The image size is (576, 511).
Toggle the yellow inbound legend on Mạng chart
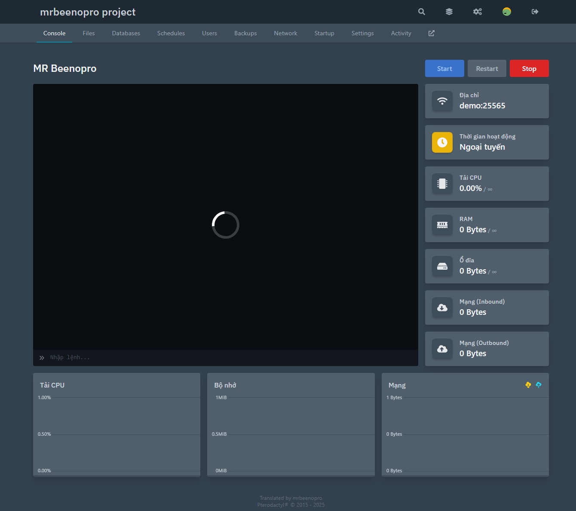(528, 385)
